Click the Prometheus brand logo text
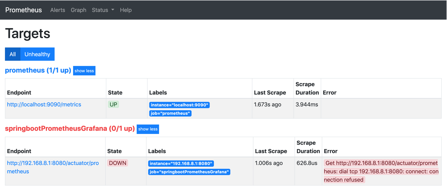 pos(23,10)
